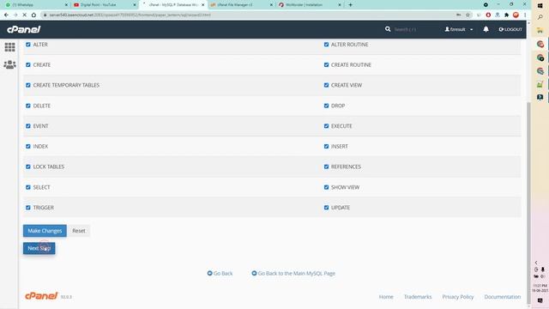Open the Extensions puzzle icon

pos(506,15)
